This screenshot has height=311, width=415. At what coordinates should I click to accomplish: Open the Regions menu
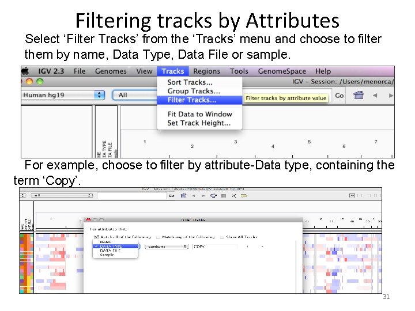[x=206, y=71]
